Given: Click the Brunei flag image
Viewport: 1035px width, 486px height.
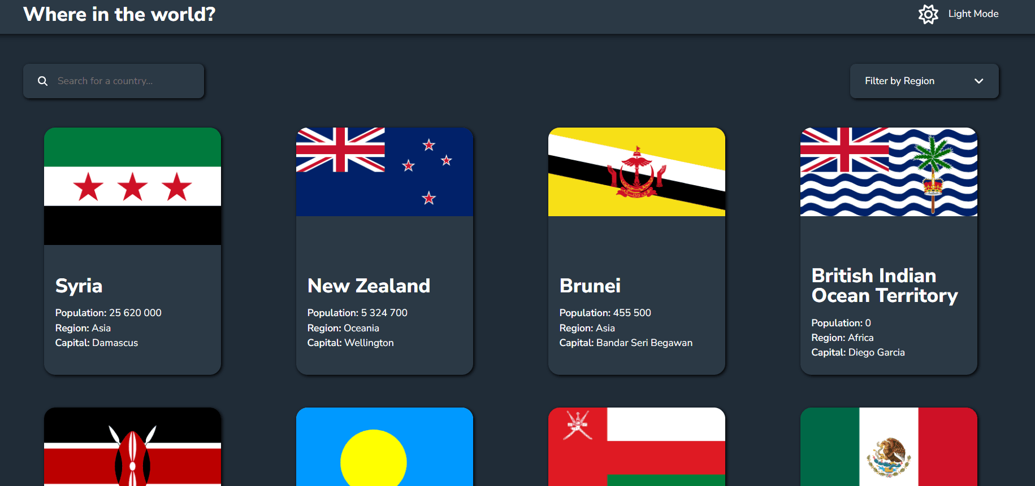Looking at the screenshot, I should click(x=636, y=172).
